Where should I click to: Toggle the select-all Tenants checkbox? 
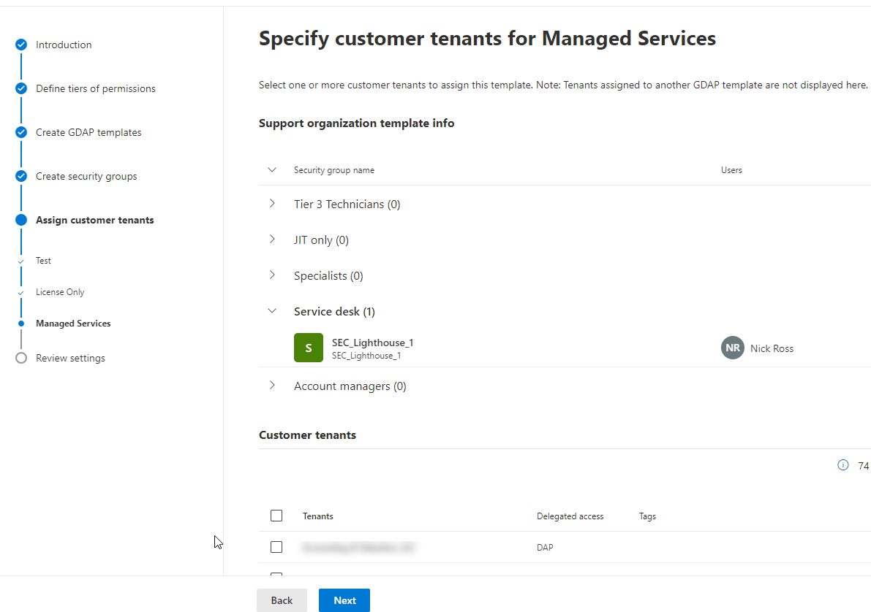coord(276,516)
